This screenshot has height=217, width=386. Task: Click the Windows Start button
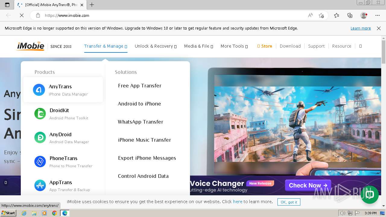[8, 213]
